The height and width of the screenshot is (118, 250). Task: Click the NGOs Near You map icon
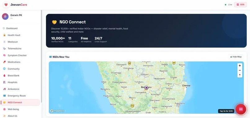(x=50, y=57)
